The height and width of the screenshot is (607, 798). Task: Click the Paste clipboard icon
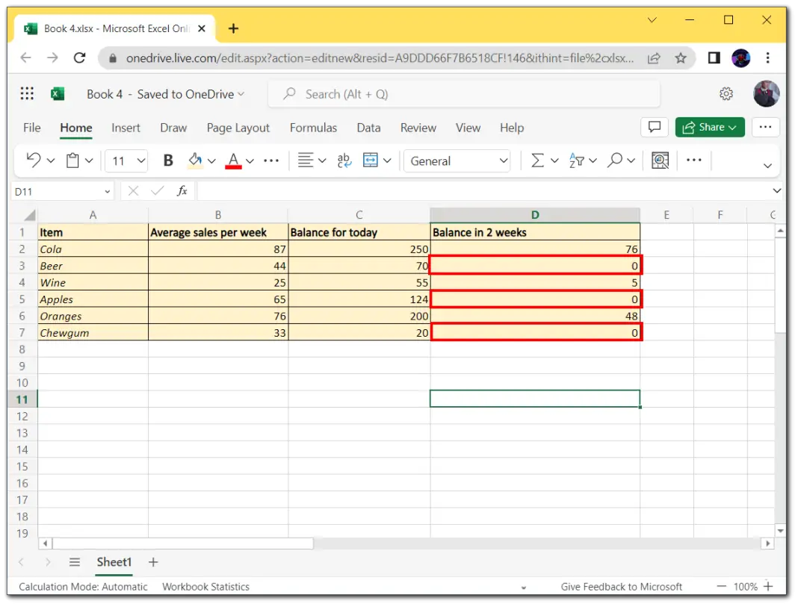(74, 160)
